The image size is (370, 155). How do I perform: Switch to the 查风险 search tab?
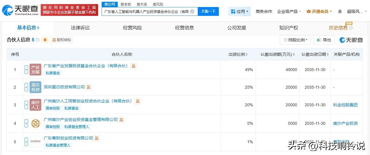click(158, 4)
